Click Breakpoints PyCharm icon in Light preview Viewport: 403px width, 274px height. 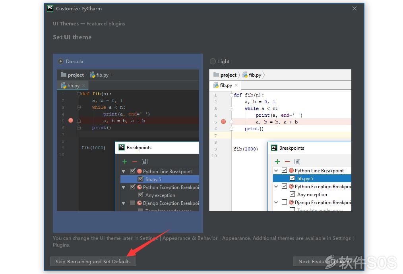[x=274, y=148]
